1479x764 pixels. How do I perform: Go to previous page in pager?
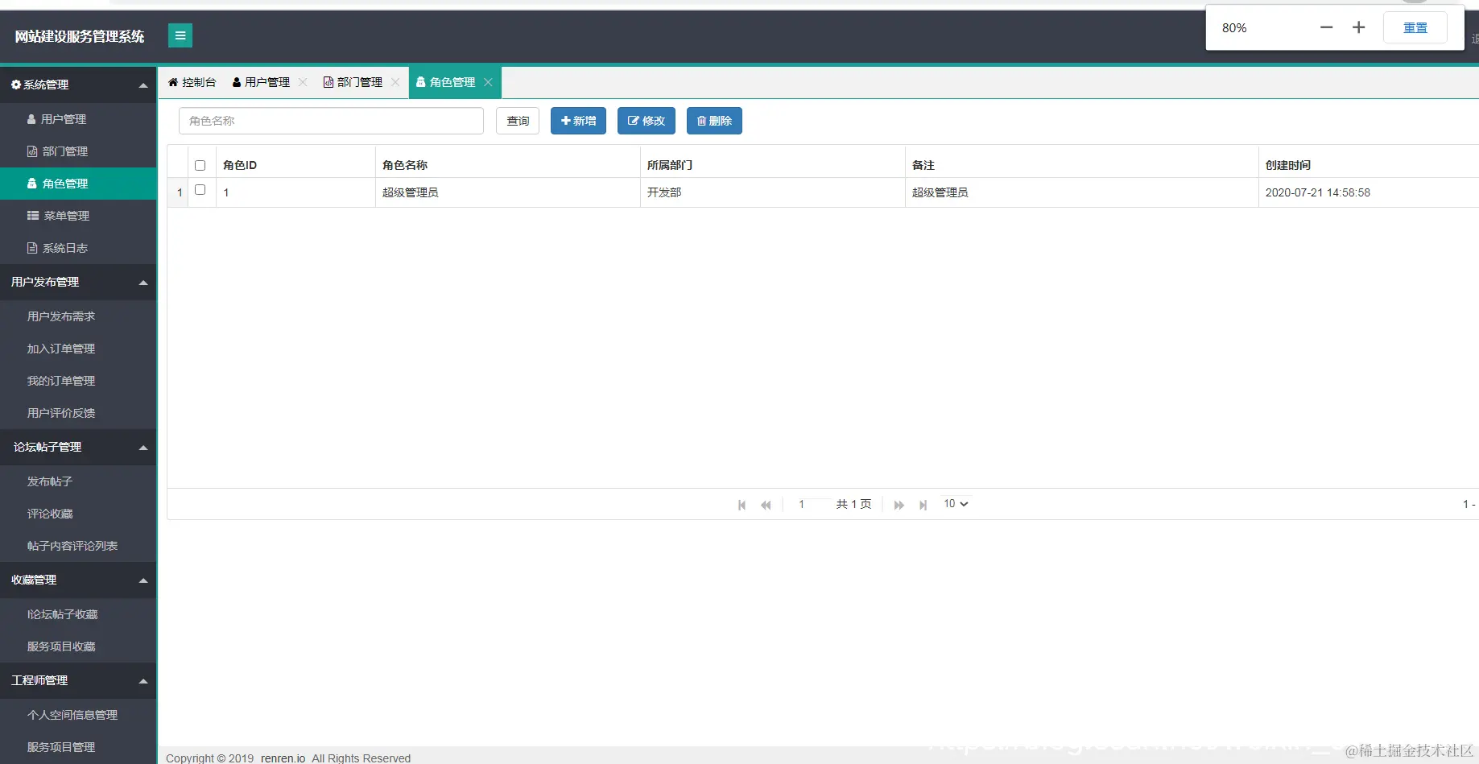point(766,505)
